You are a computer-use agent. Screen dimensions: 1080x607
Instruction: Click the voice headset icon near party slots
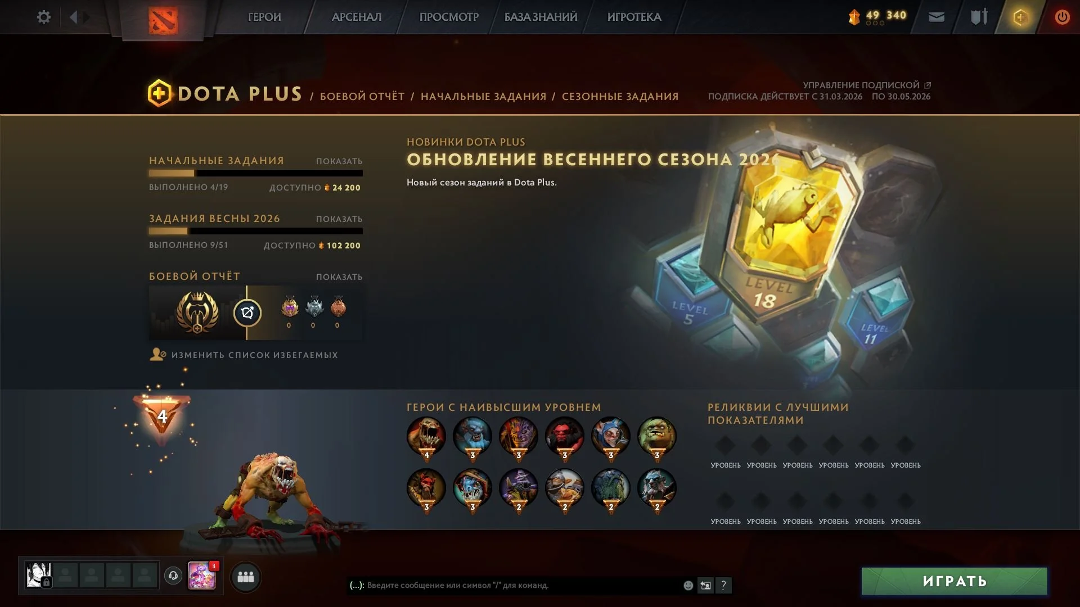(x=173, y=576)
